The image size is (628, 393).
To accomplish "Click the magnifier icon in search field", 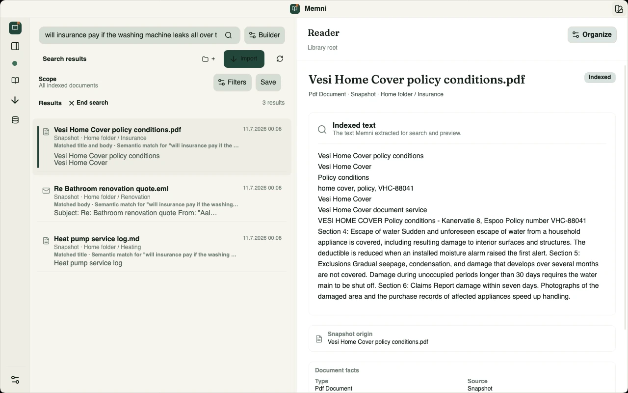I will point(229,35).
